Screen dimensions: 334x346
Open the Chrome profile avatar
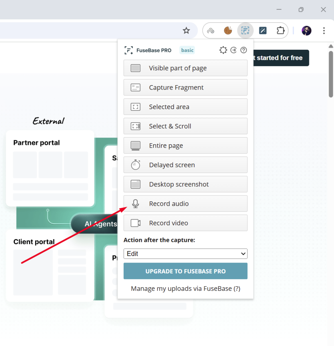306,30
